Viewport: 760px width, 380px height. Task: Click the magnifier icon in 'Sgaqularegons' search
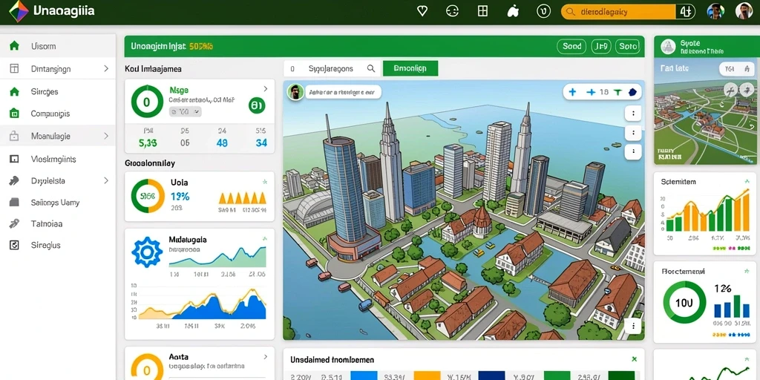point(371,69)
